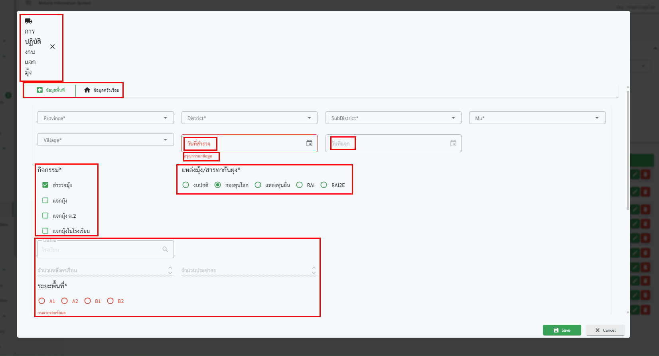
Task: Click the plus icon on ข้อมูลพื้นที่ tab
Action: (39, 90)
